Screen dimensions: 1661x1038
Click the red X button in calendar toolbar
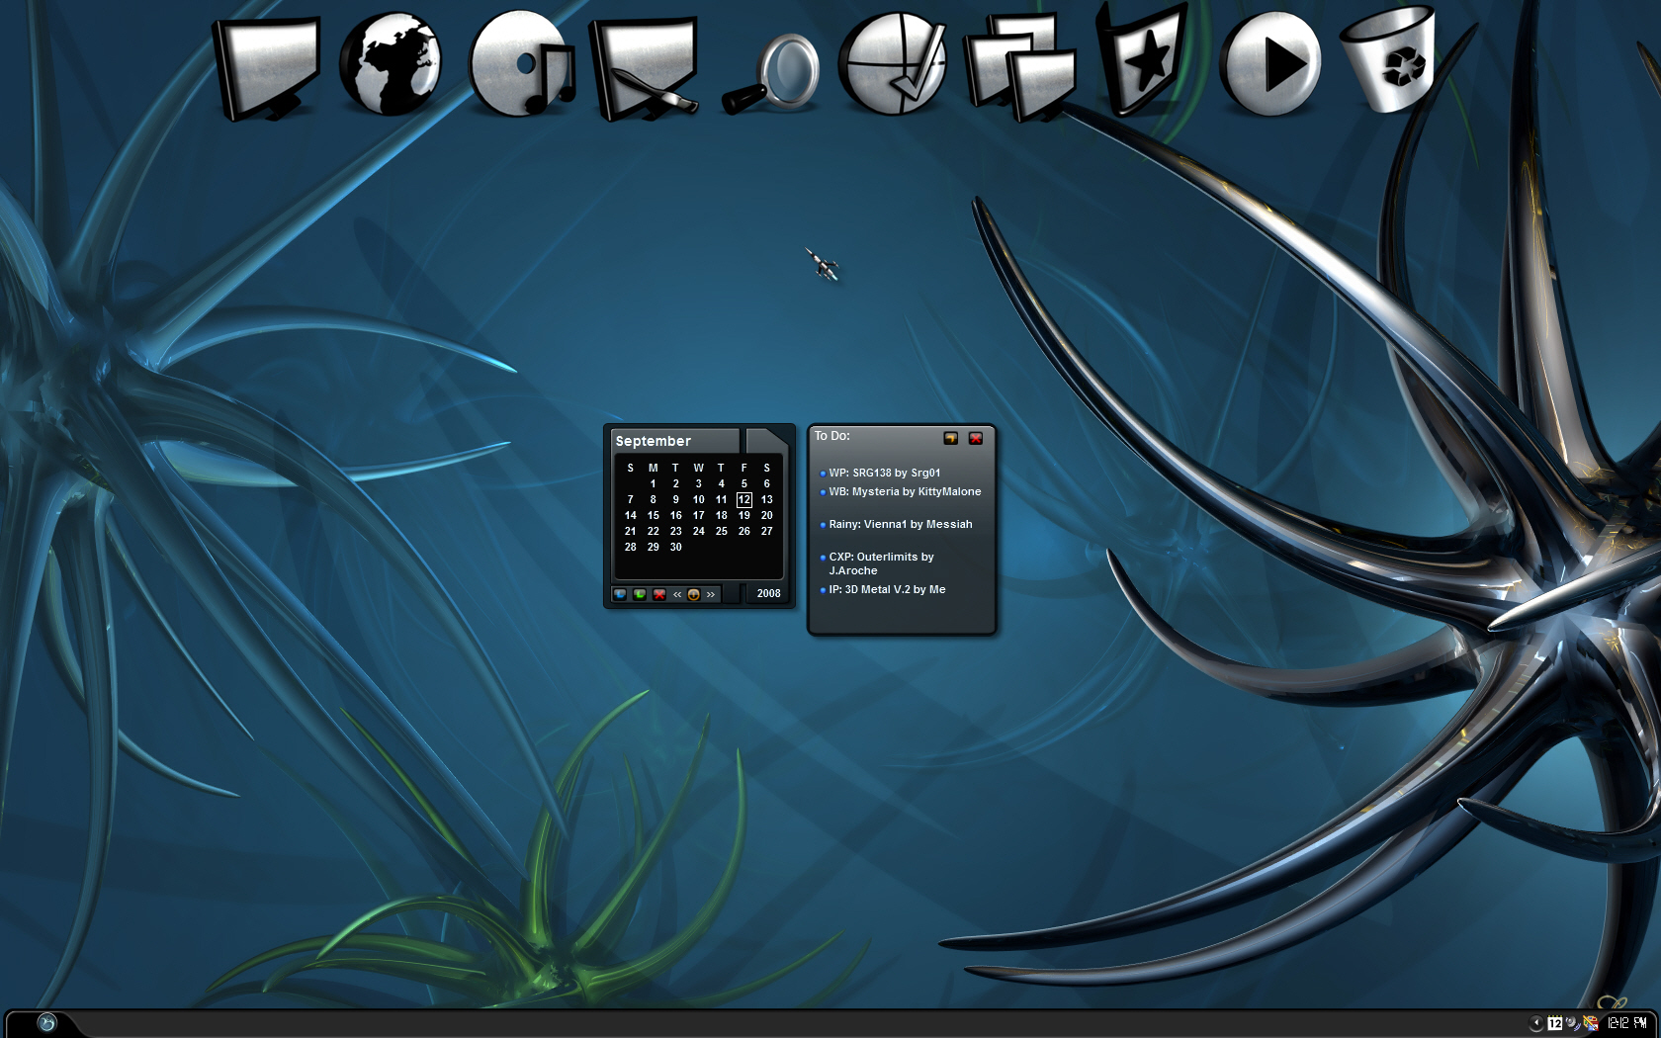659,594
